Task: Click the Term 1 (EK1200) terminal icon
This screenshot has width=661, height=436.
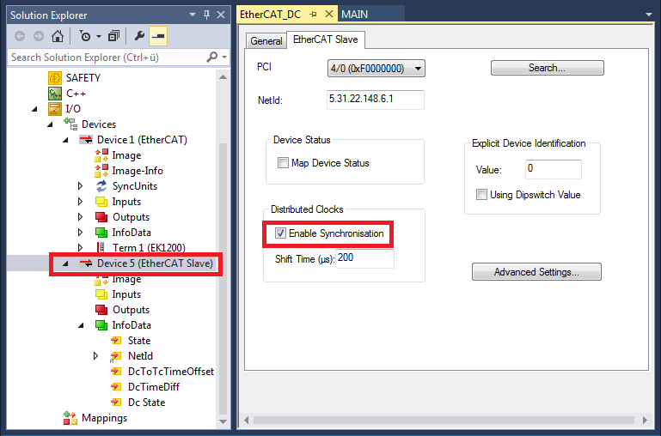Action: coord(101,247)
